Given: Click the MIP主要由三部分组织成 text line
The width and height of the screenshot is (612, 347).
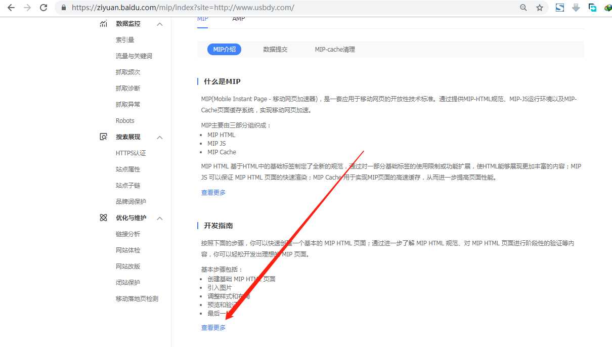Looking at the screenshot, I should pos(236,125).
